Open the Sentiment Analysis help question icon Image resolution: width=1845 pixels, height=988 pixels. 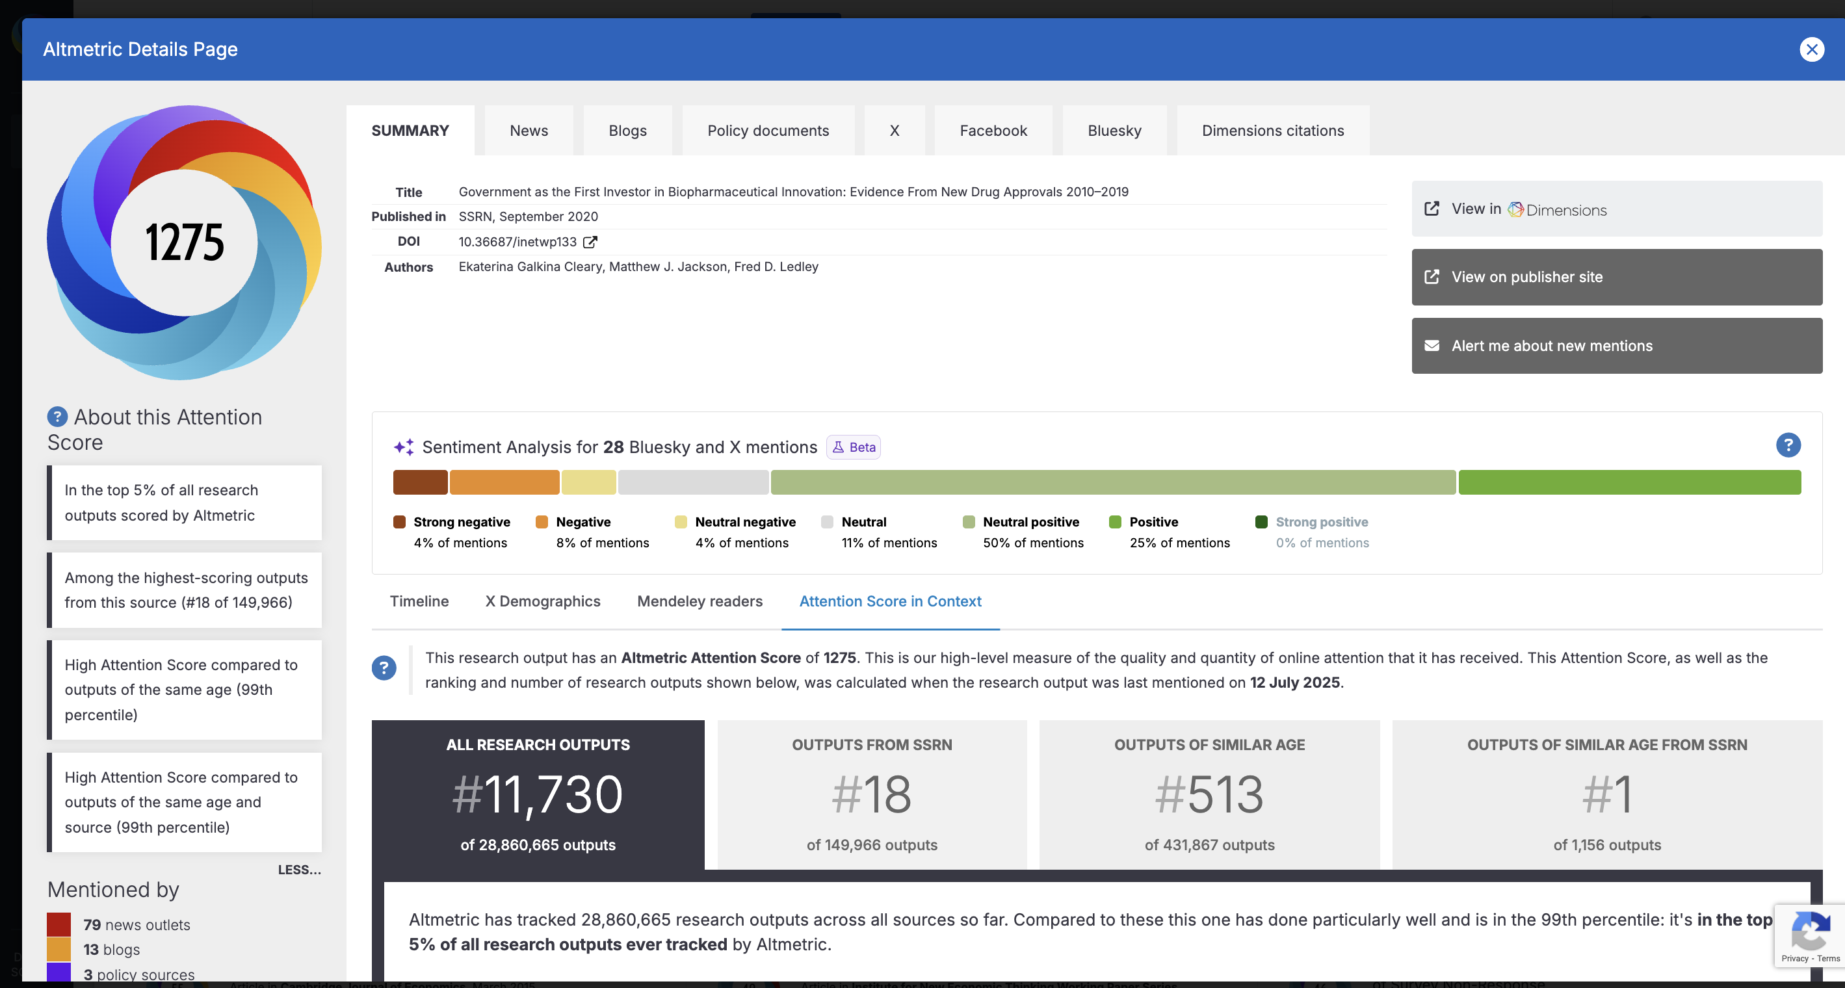[x=1788, y=445]
